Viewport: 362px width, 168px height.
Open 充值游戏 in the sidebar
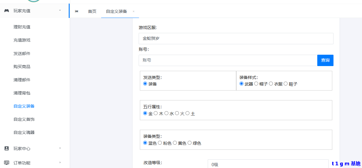pos(22,40)
